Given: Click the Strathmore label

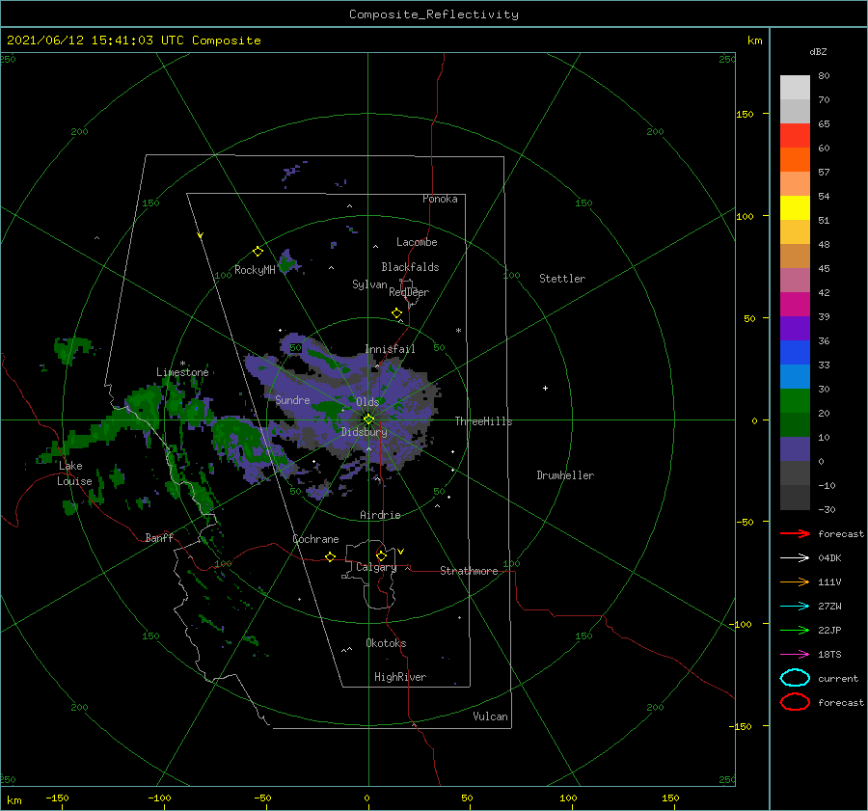Looking at the screenshot, I should point(469,571).
